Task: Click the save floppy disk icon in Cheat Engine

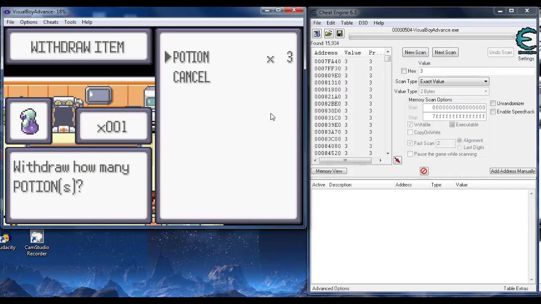Action: coord(339,33)
